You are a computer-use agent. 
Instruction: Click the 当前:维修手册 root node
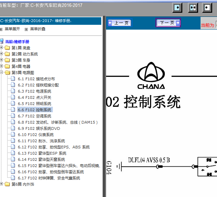pyautogui.click(x=17, y=42)
